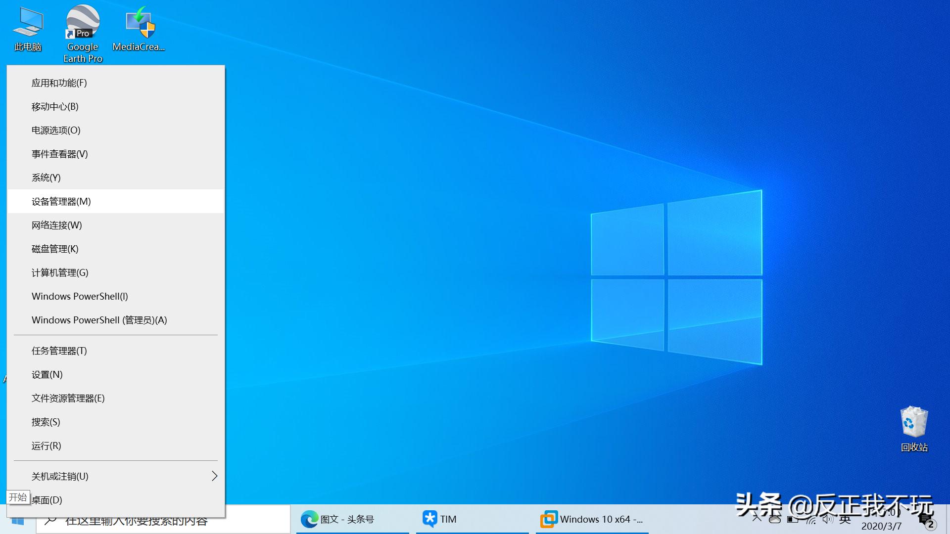Click the OneDrive cloud tray icon

[775, 519]
